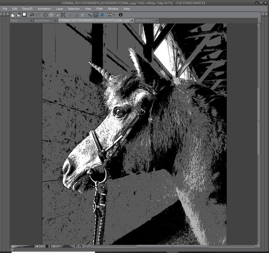Click the scroll up arrow on canvas scrollbar

(x=259, y=25)
